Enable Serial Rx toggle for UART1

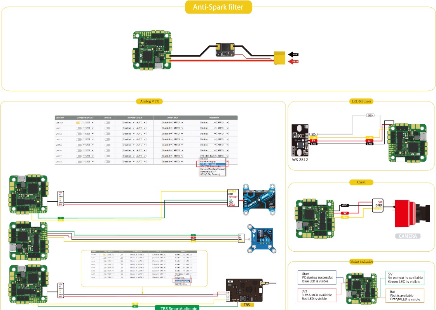tap(107, 128)
